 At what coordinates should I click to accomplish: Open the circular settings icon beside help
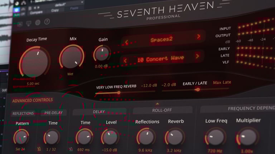pyautogui.click(x=38, y=23)
